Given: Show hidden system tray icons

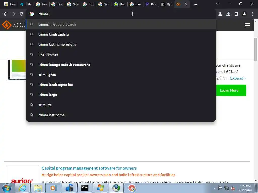Looking at the screenshot, I should pyautogui.click(x=214, y=188).
